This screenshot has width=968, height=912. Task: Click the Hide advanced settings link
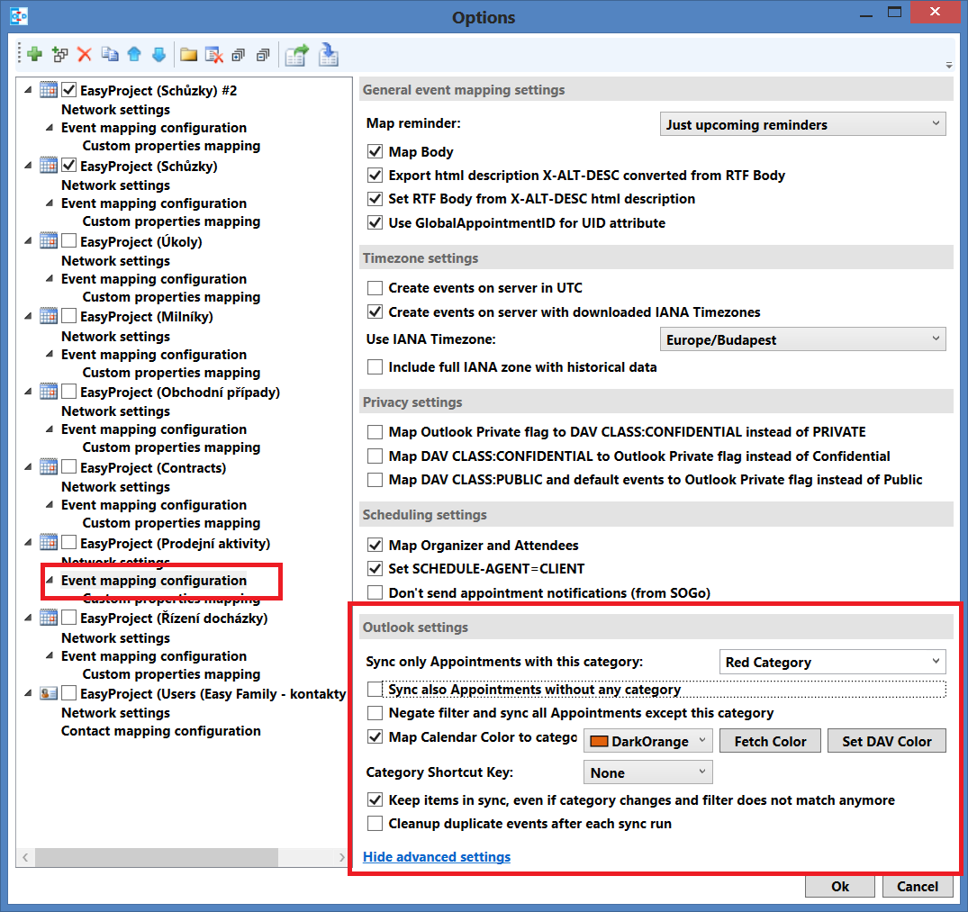[x=437, y=856]
